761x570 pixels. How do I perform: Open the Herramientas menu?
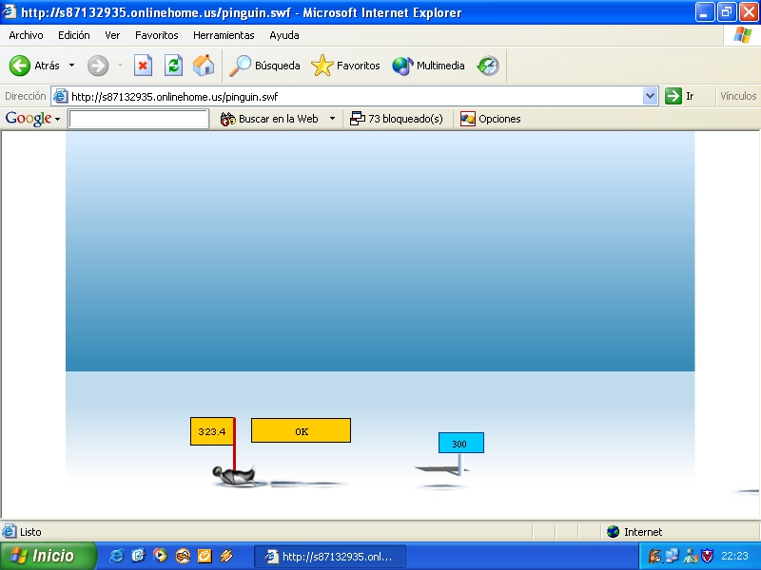point(224,35)
